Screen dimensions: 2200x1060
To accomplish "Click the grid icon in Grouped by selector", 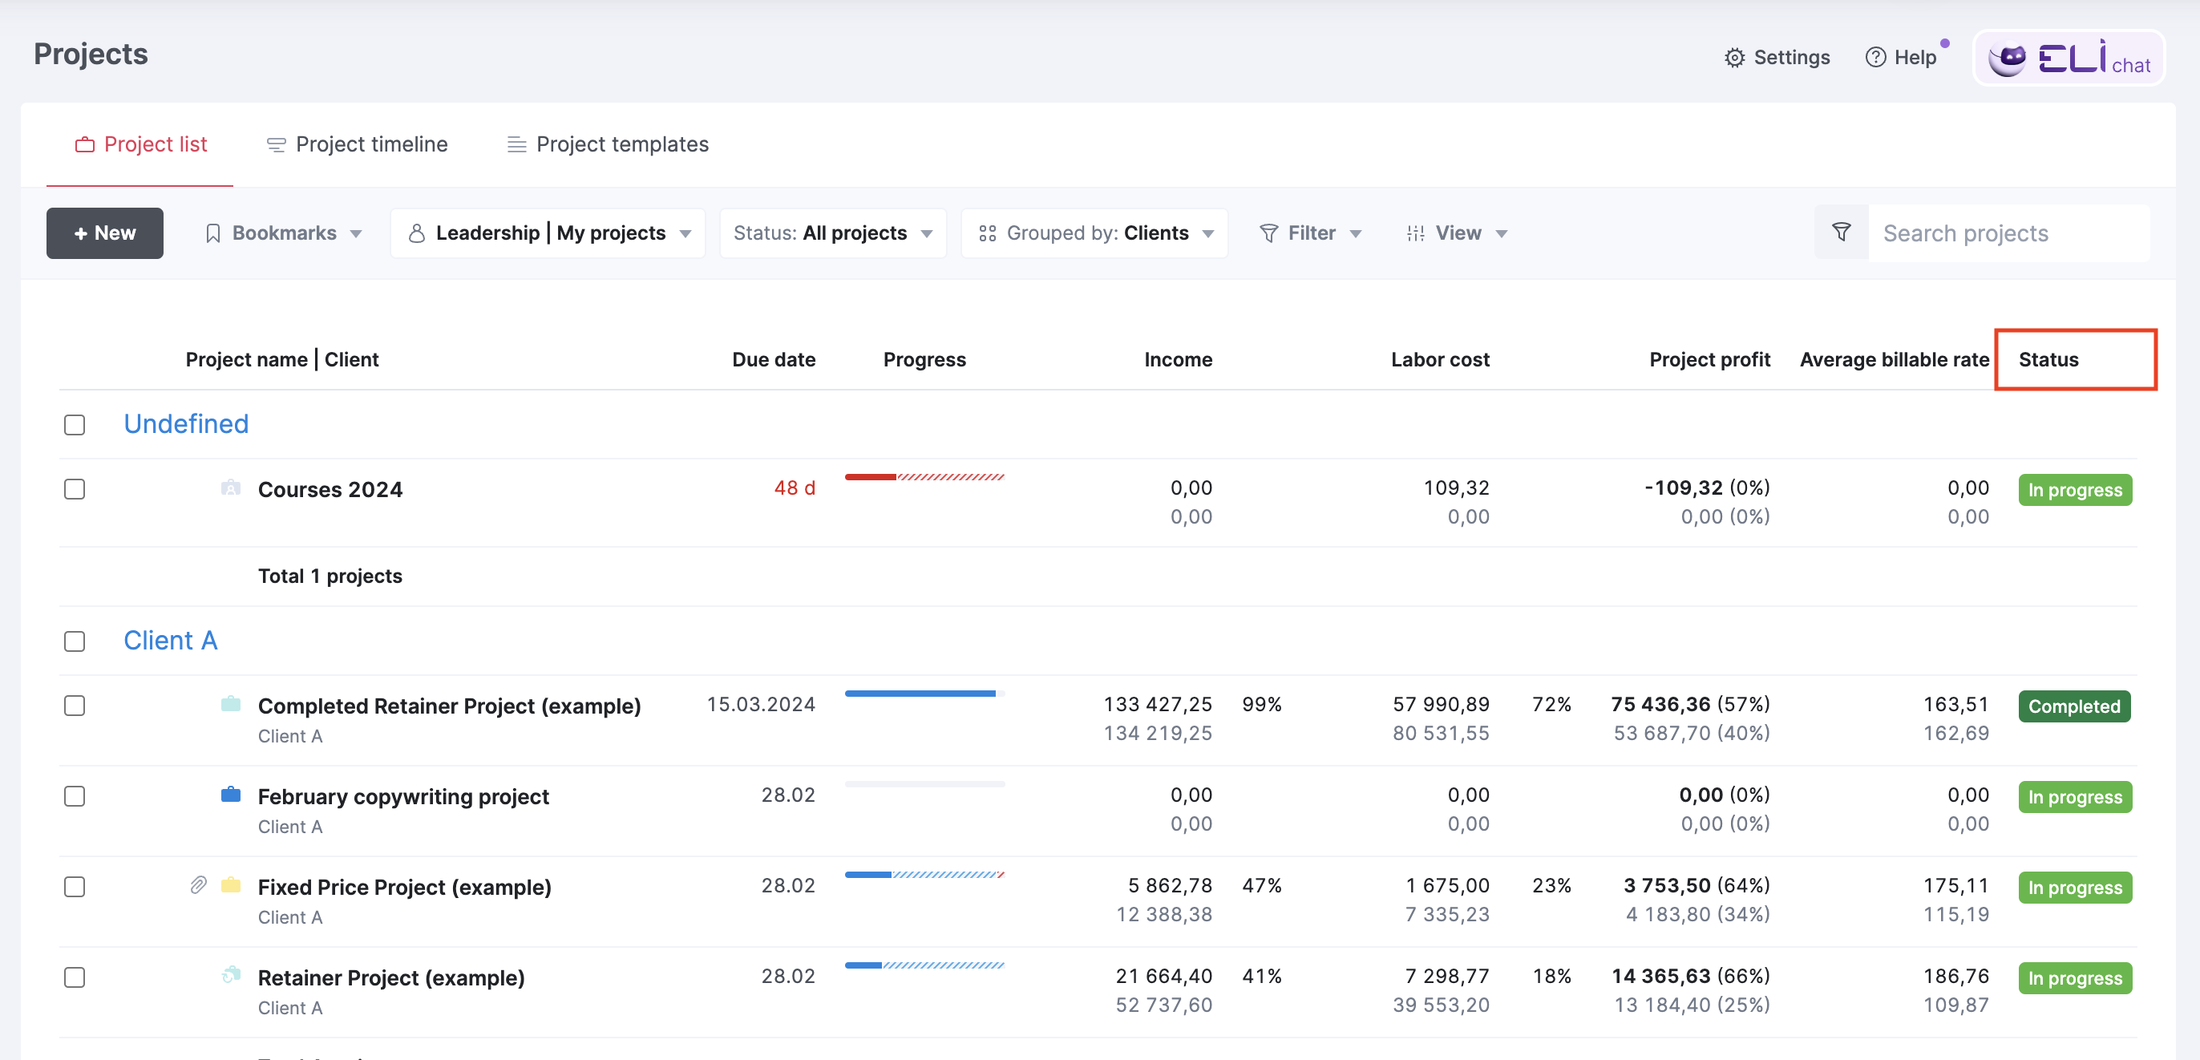I will (987, 233).
